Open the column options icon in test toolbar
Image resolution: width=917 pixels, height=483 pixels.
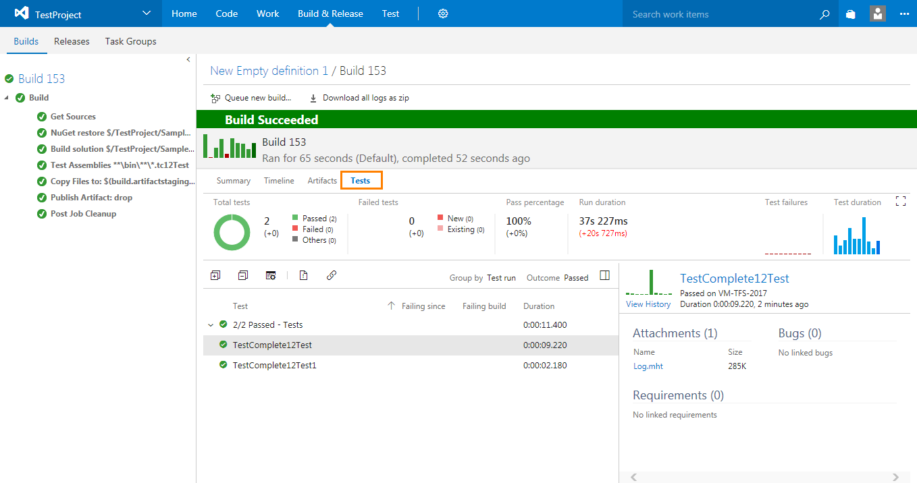pos(271,275)
